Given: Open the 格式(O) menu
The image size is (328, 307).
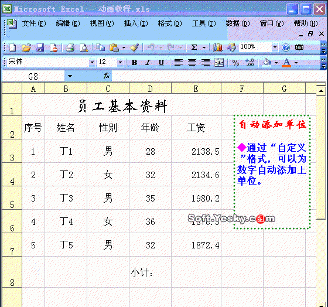Looking at the screenshot, I should point(170,23).
